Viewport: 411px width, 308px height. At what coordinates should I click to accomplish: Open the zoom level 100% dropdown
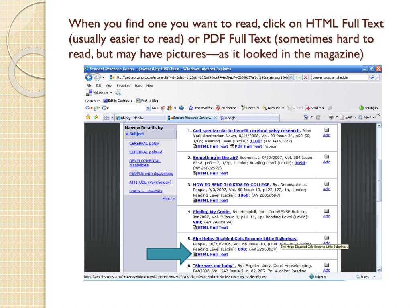click(x=374, y=277)
